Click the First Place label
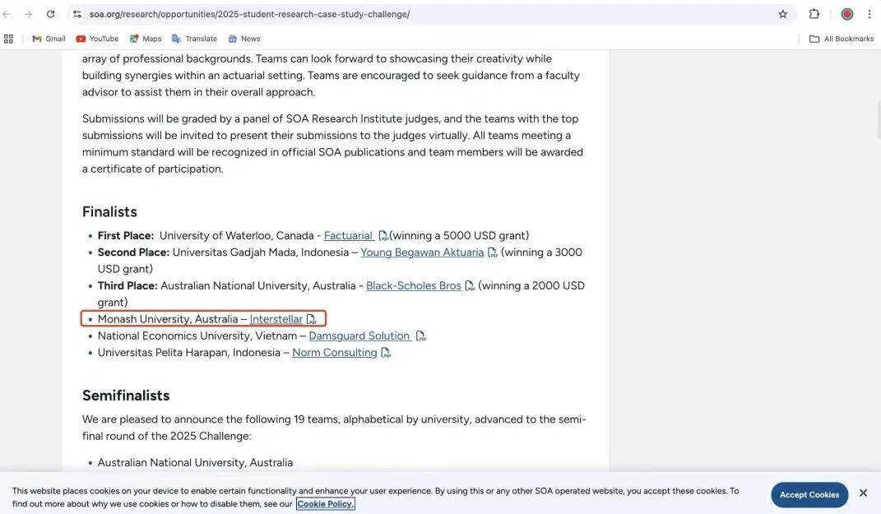Image resolution: width=881 pixels, height=514 pixels. [126, 236]
